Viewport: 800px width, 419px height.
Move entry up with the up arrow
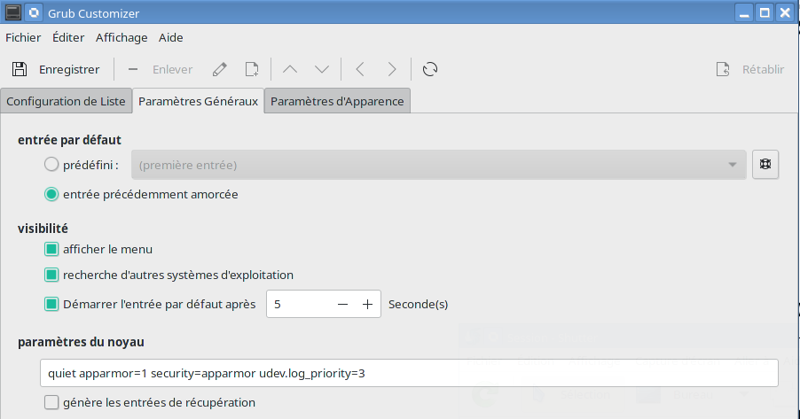pyautogui.click(x=290, y=69)
